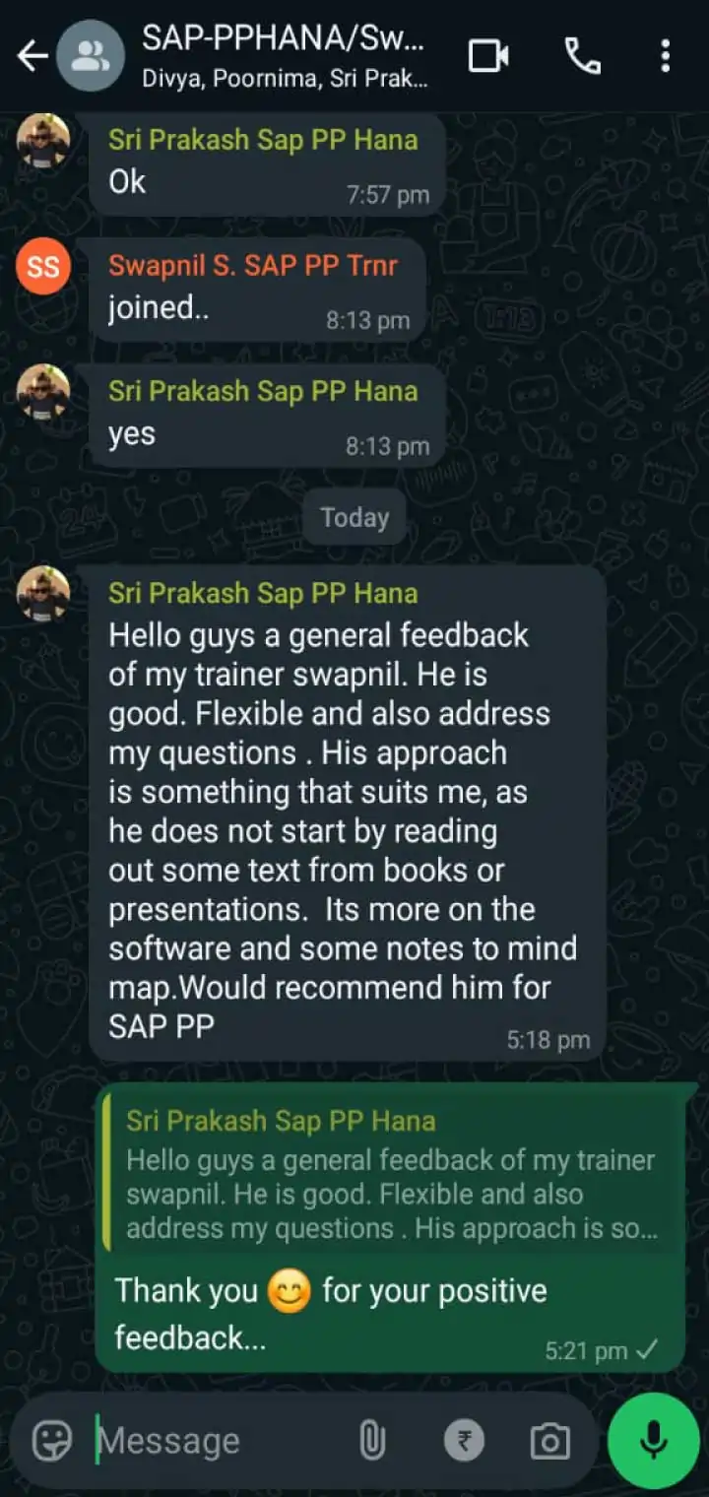Tap the Swapnil S. SAP PP Trnr sender name
The height and width of the screenshot is (1497, 709).
click(x=253, y=265)
